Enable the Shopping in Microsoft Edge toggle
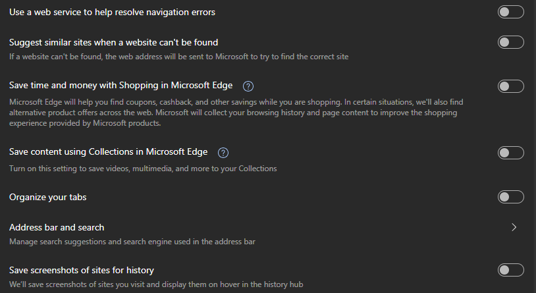The image size is (536, 293). (510, 86)
